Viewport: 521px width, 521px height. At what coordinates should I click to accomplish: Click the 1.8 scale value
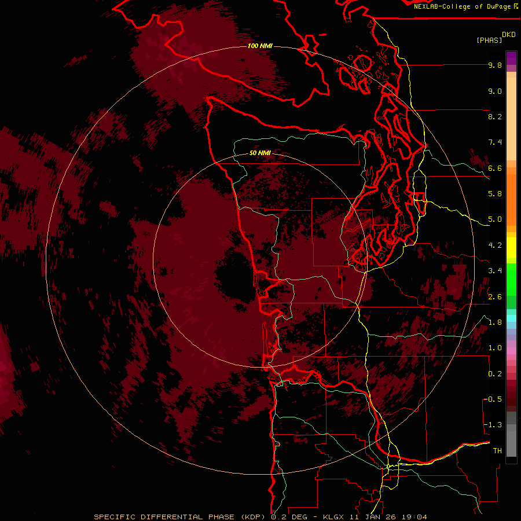(x=495, y=322)
